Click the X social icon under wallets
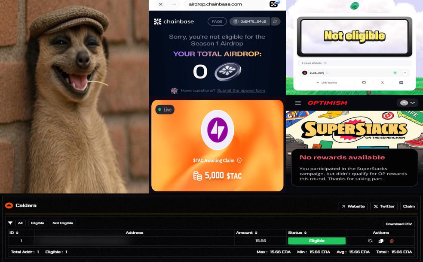 [x=382, y=83]
